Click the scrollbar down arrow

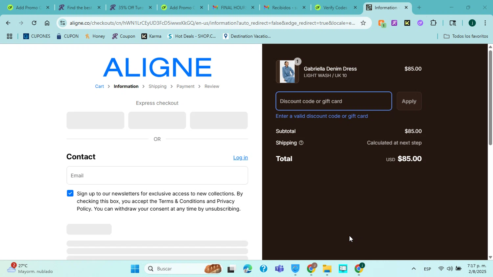pyautogui.click(x=490, y=257)
